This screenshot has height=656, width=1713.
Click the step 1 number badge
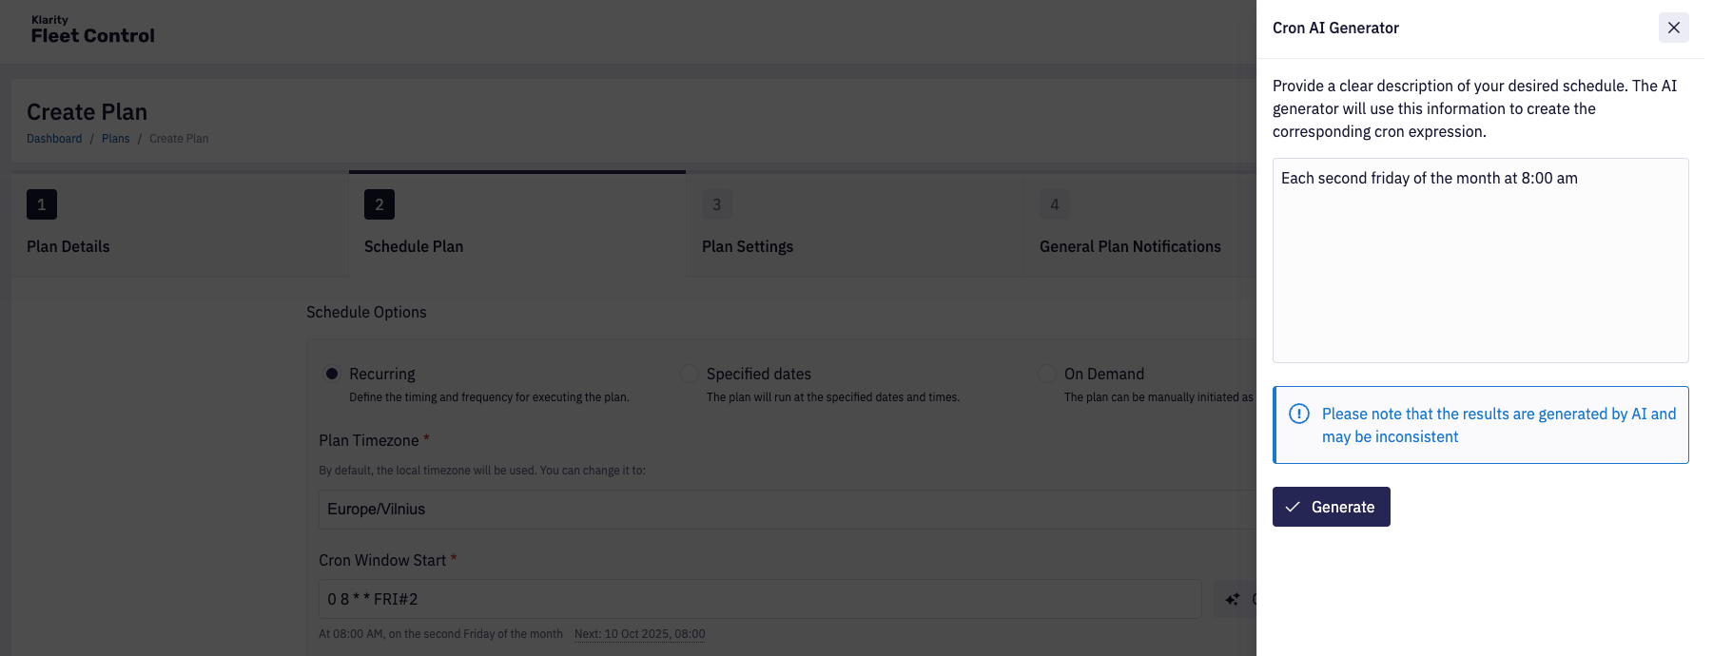42,204
